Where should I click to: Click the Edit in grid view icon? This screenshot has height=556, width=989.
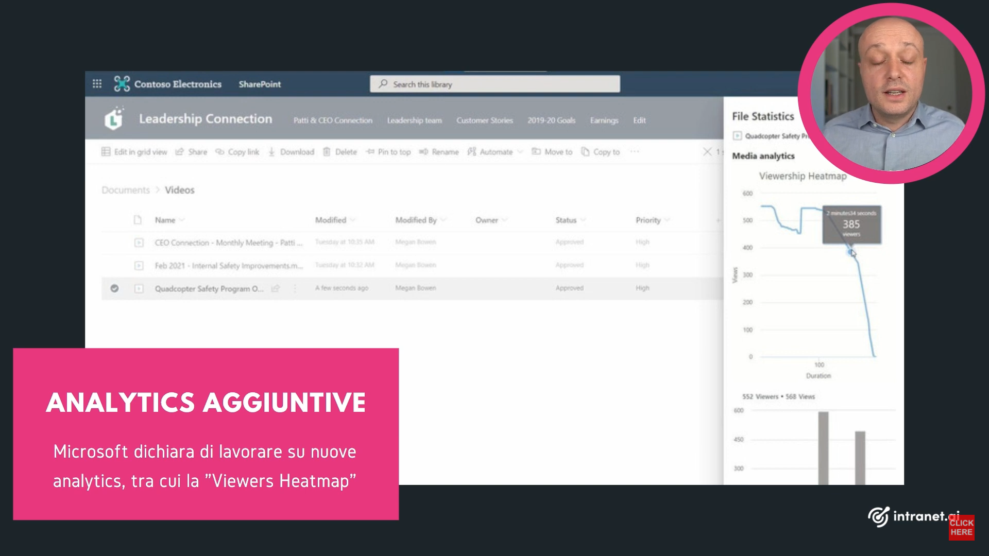click(106, 151)
